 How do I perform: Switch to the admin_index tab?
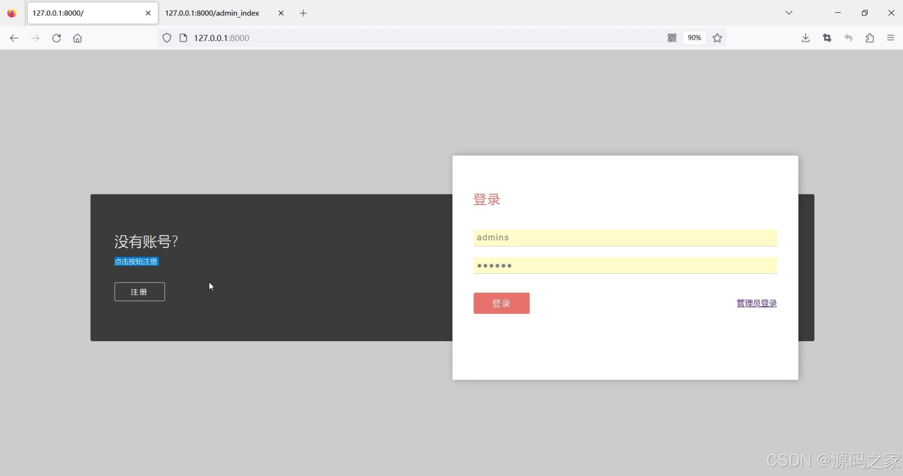click(212, 13)
